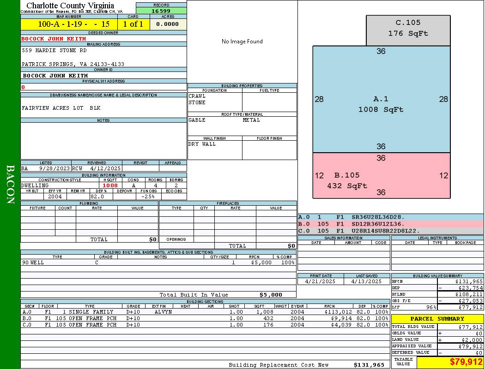Click OBS F/E value $27,053
485x369 pixels.
click(x=471, y=301)
